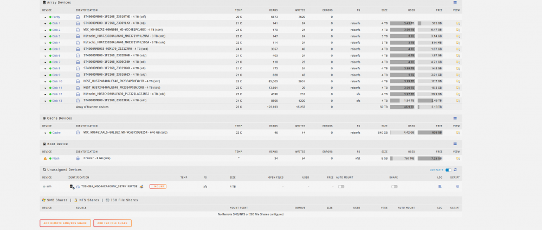Click the drive icon in Disk 7 row
Viewport: 542px width, 230px height.
78,62
